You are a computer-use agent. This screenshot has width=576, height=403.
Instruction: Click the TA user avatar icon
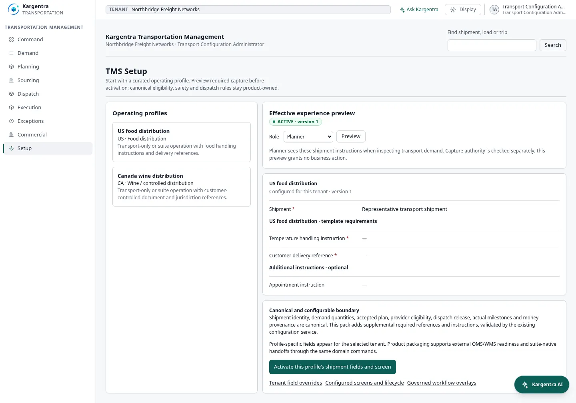(494, 10)
